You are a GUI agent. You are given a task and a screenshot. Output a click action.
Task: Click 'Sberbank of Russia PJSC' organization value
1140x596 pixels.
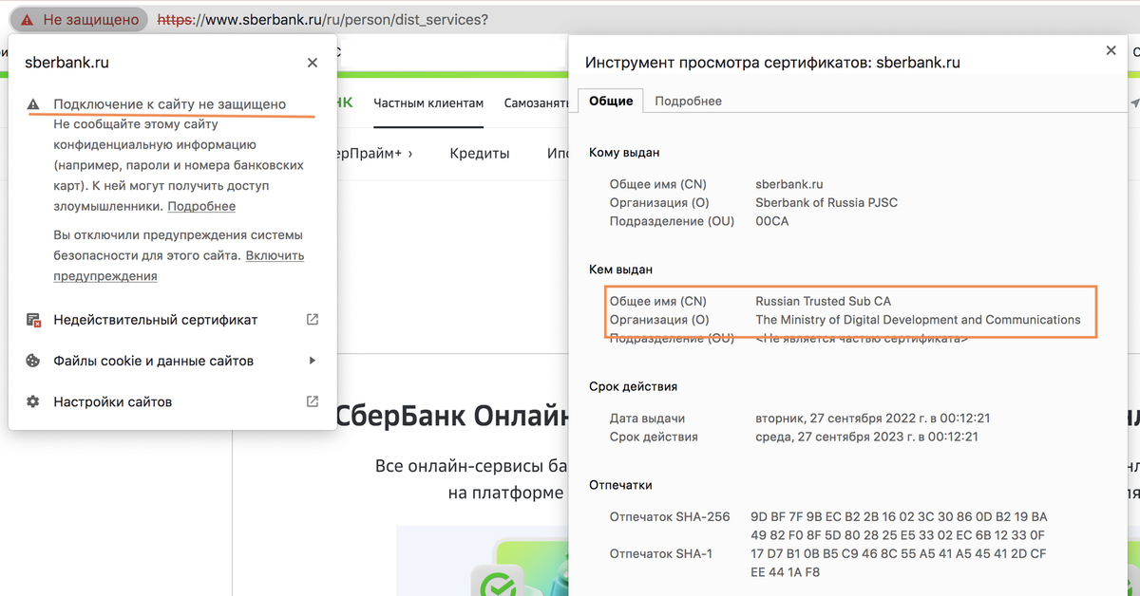point(826,202)
